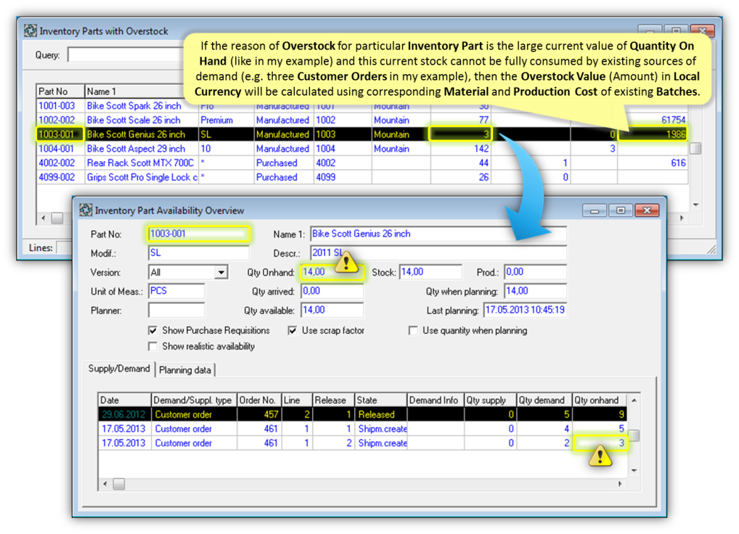Enable Use quantity when planning checkbox
Image resolution: width=739 pixels, height=534 pixels.
click(x=413, y=331)
